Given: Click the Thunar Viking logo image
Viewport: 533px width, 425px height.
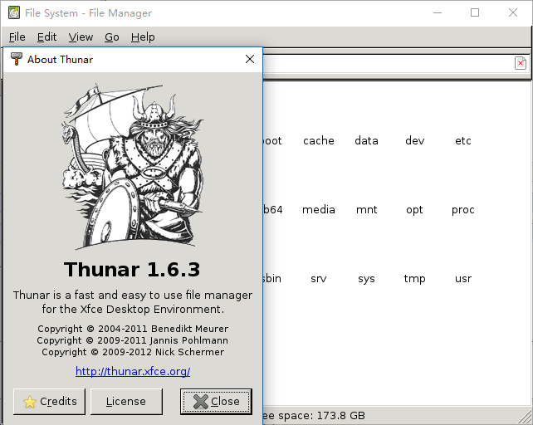Looking at the screenshot, I should pyautogui.click(x=133, y=164).
